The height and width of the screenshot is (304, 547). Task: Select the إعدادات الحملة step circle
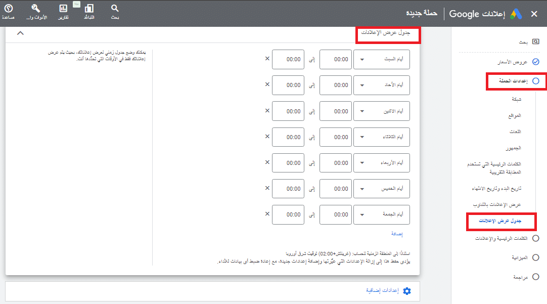pos(536,81)
